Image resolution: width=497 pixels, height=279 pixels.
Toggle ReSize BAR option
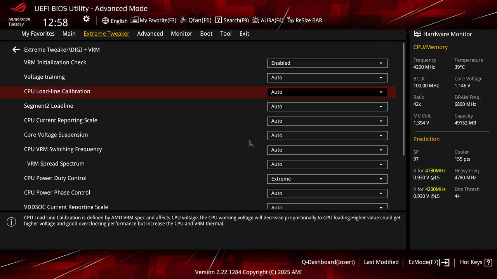pyautogui.click(x=305, y=20)
